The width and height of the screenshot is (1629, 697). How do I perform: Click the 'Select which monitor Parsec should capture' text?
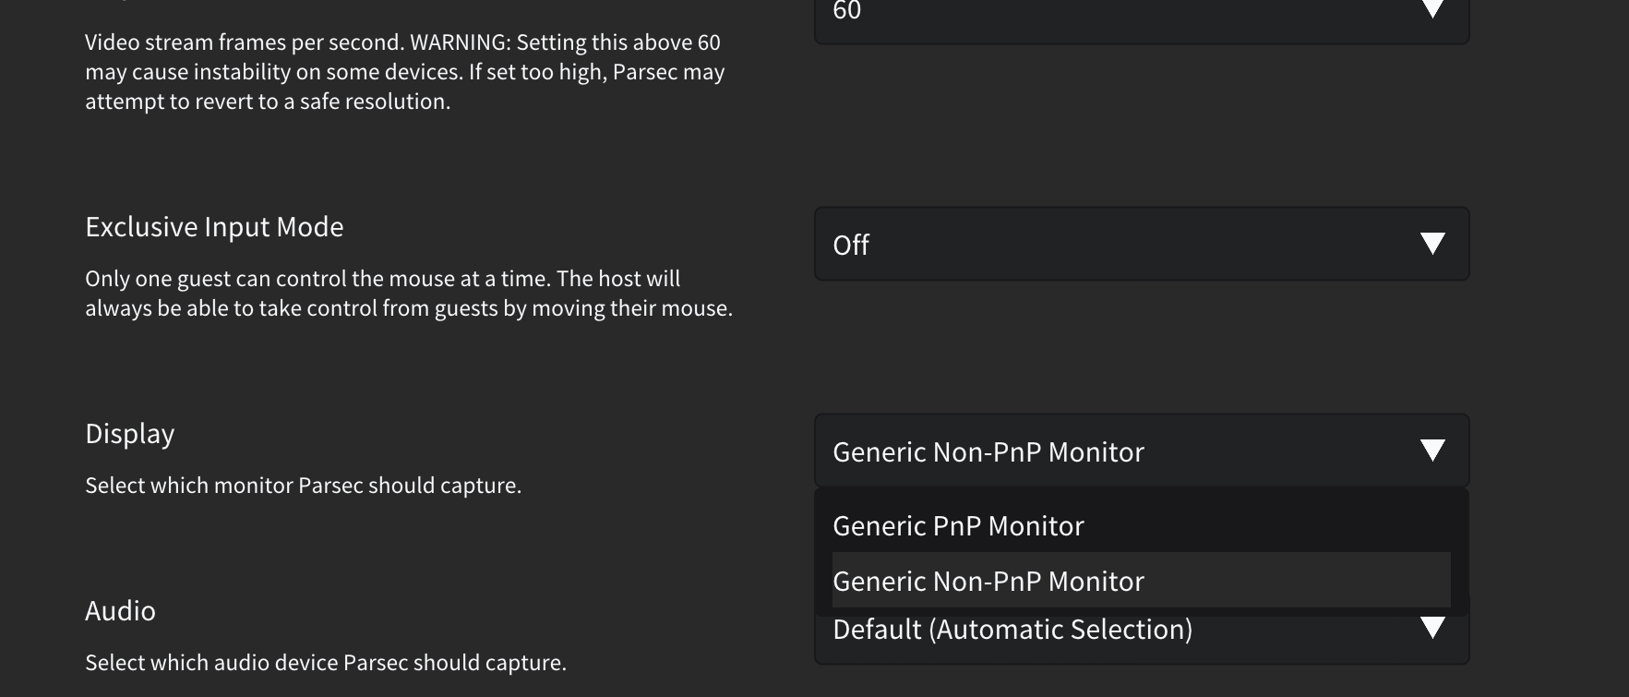[304, 486]
